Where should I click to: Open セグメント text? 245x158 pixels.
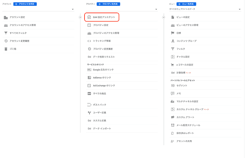pos(182,86)
